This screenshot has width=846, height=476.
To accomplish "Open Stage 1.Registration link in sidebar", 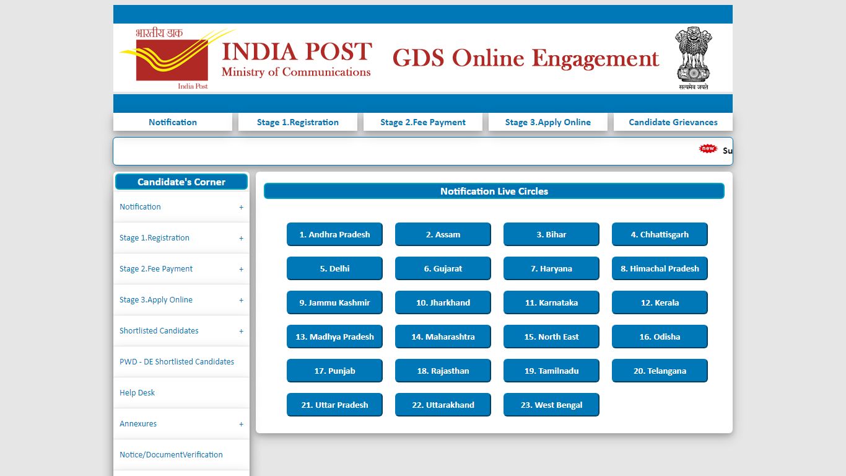I will (x=154, y=238).
